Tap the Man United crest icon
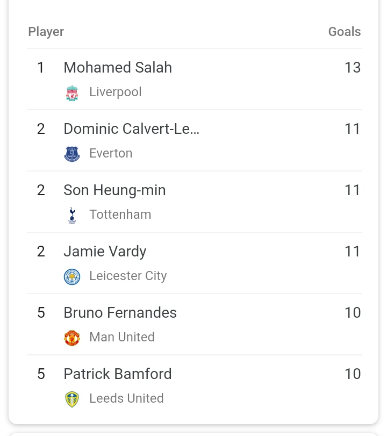This screenshot has height=436, width=387. [72, 338]
